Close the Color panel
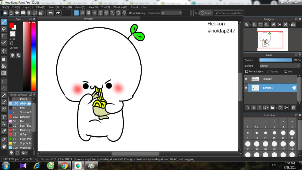The height and width of the screenshot is (170, 302). [34, 19]
